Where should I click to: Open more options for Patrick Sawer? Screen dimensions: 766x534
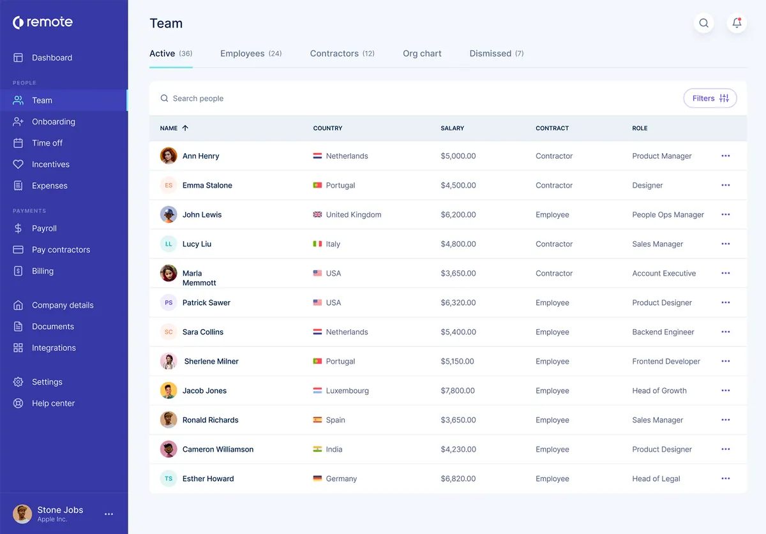click(725, 302)
